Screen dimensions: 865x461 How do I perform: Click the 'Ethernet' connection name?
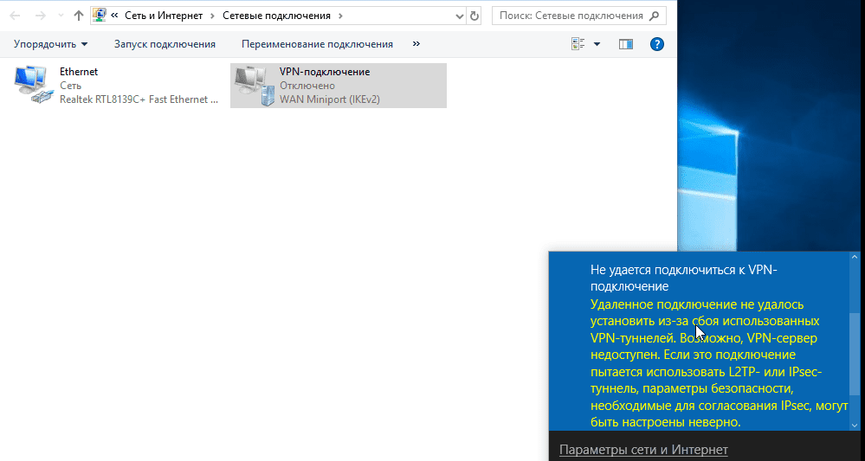79,72
